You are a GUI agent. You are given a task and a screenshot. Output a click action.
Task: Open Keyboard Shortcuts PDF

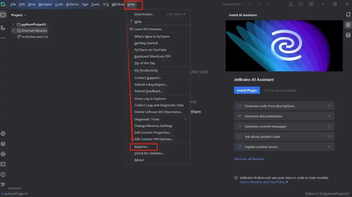158,56
